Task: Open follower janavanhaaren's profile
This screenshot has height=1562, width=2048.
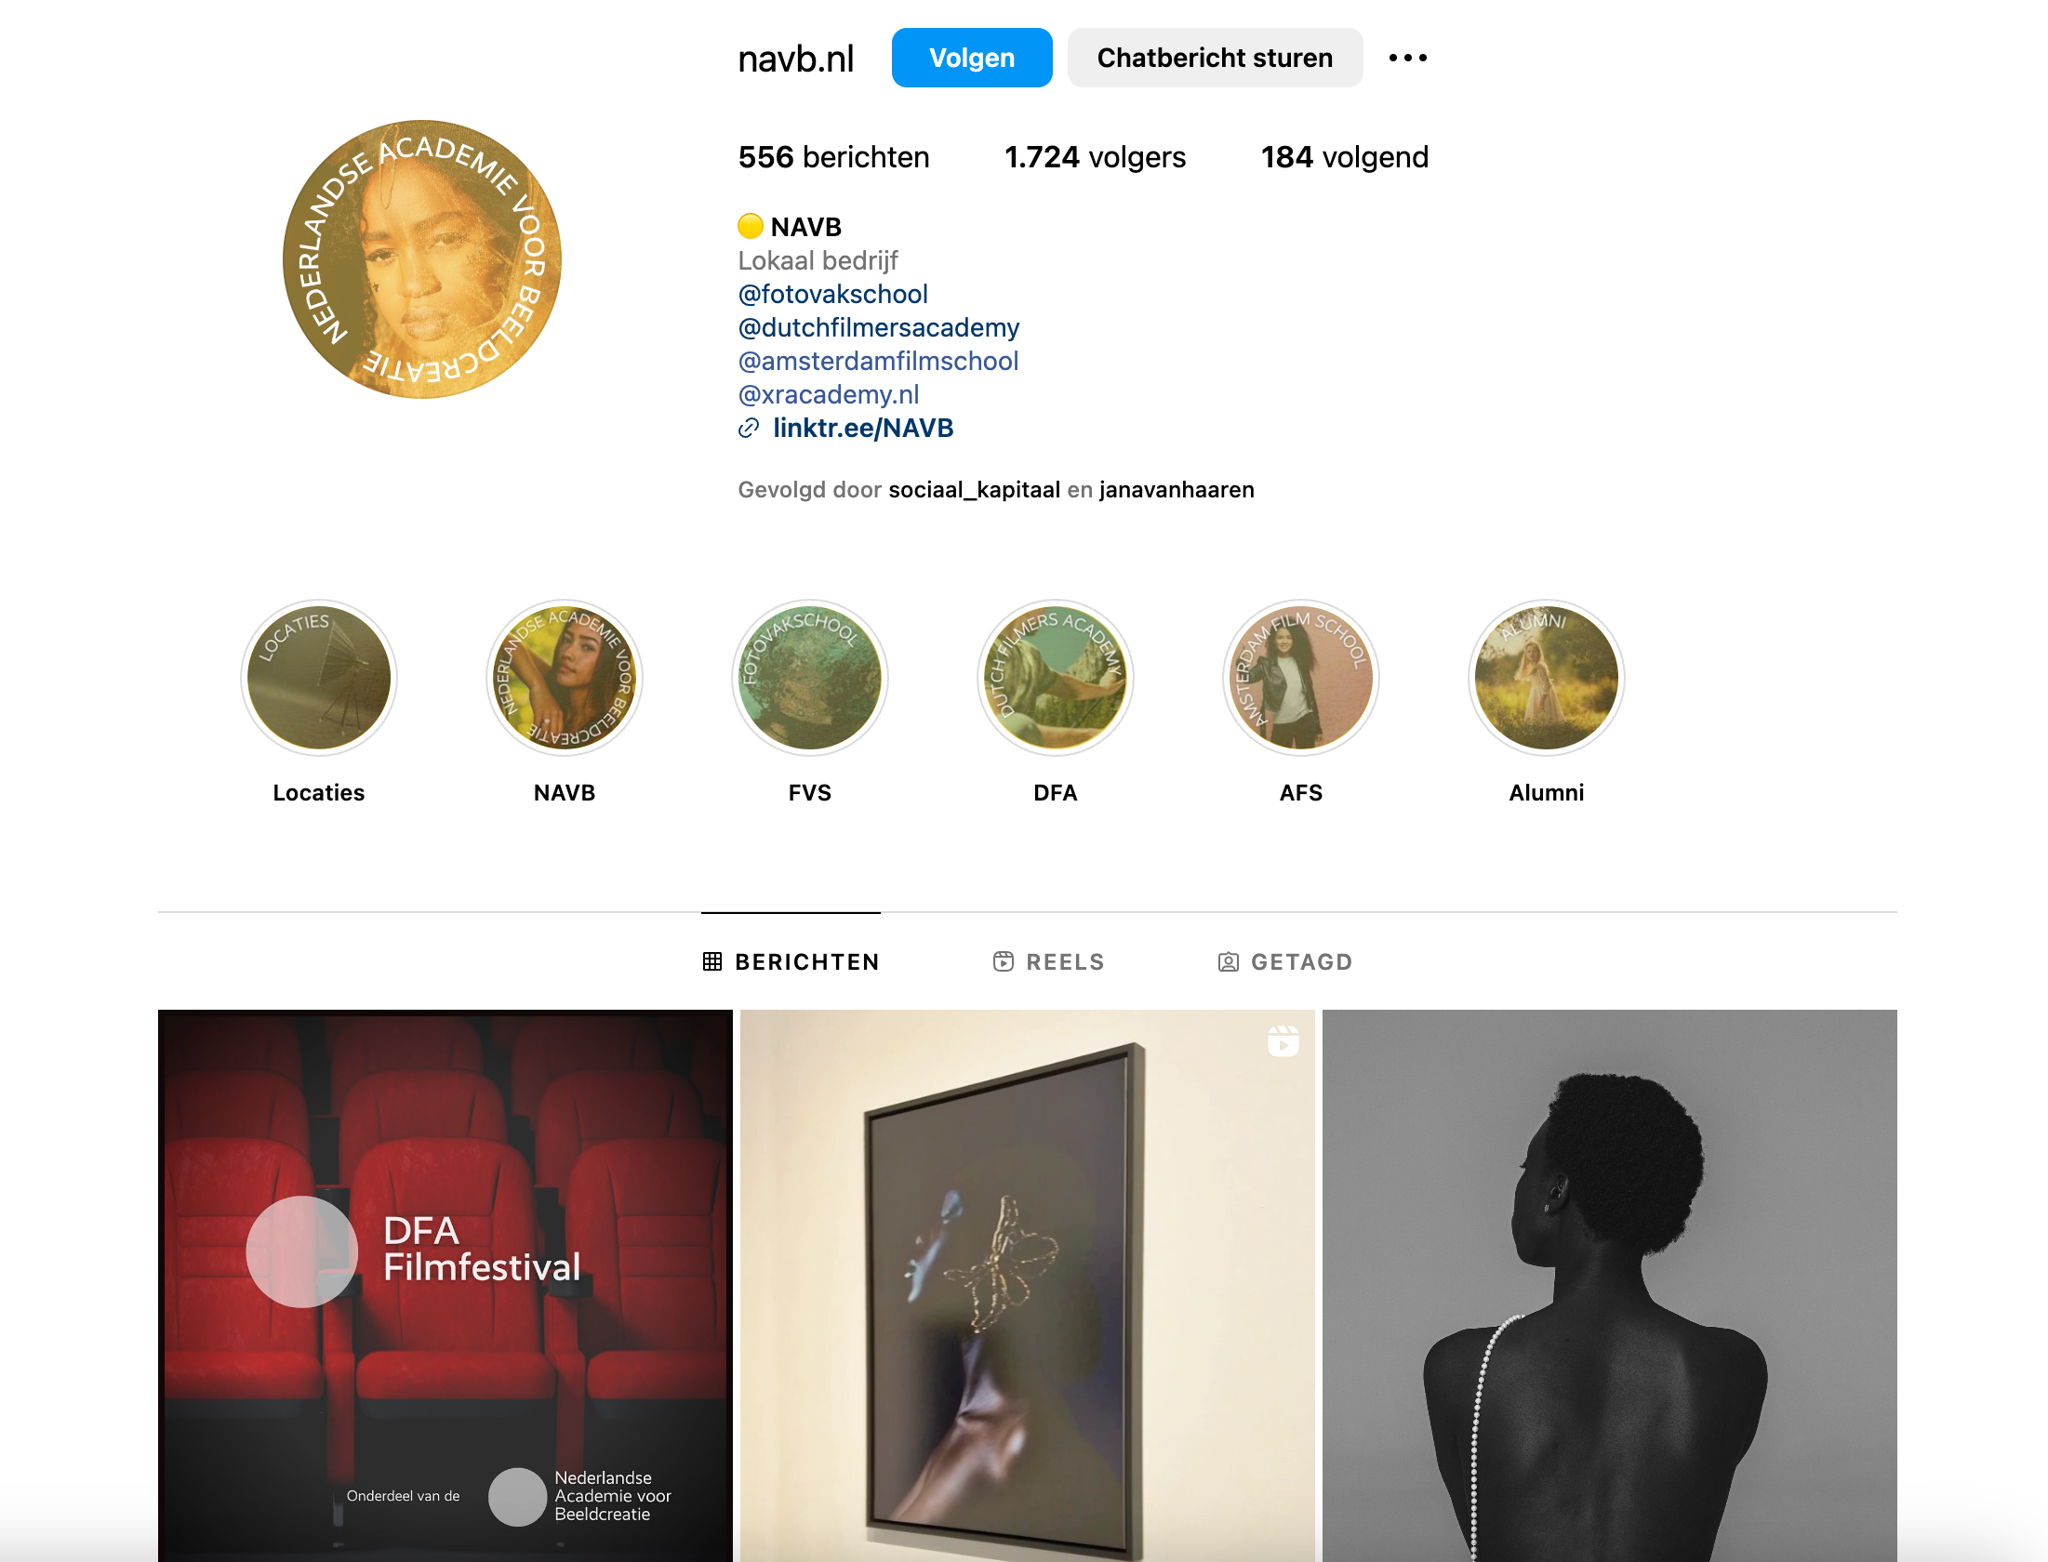Action: (x=1177, y=490)
